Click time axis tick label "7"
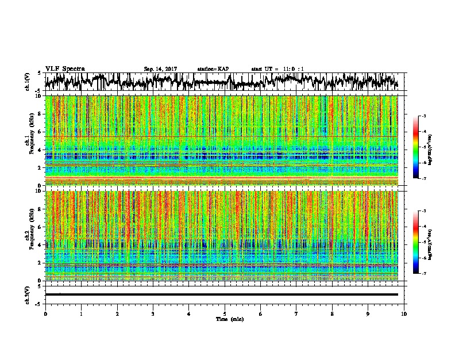The image size is (455, 352). (x=296, y=314)
